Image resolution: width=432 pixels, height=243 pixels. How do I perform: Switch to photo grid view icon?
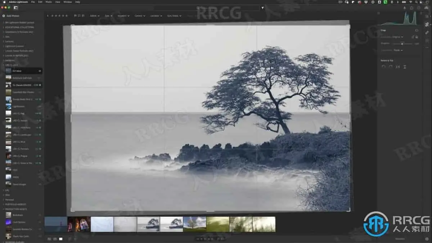tap(49, 239)
